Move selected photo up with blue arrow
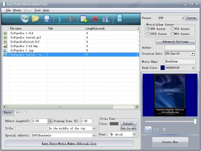 click(x=60, y=19)
